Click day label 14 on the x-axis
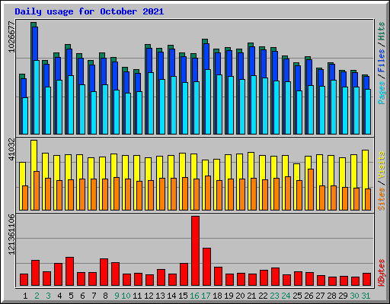390x304 pixels. [x=171, y=296]
